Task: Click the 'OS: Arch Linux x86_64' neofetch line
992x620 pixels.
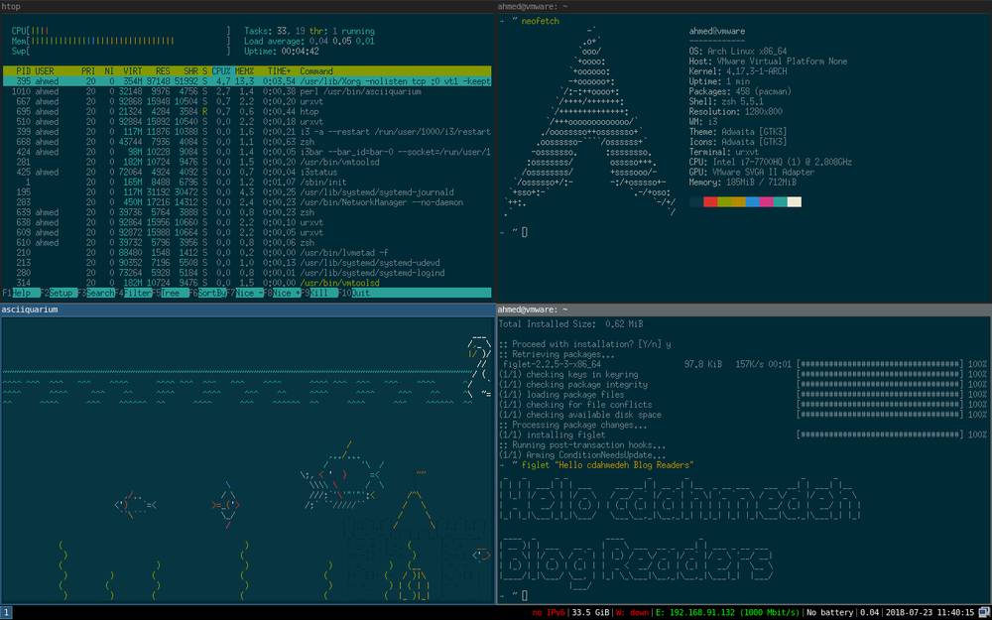Action: [740, 52]
